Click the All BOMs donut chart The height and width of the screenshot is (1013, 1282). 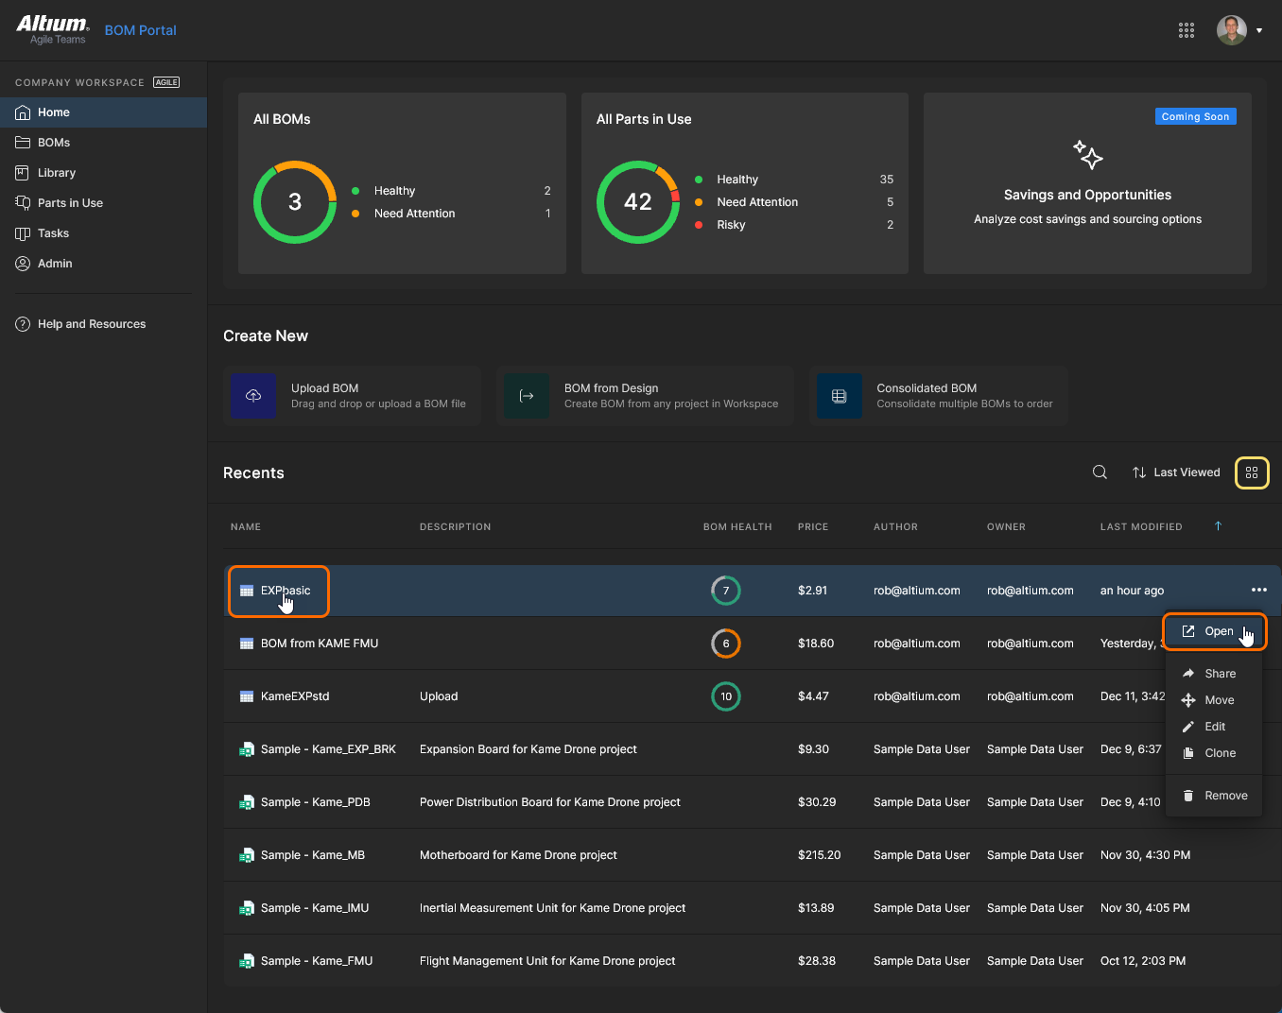tap(295, 202)
